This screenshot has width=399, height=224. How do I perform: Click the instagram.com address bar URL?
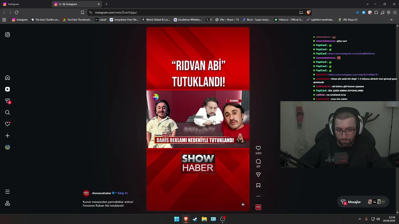[116, 12]
